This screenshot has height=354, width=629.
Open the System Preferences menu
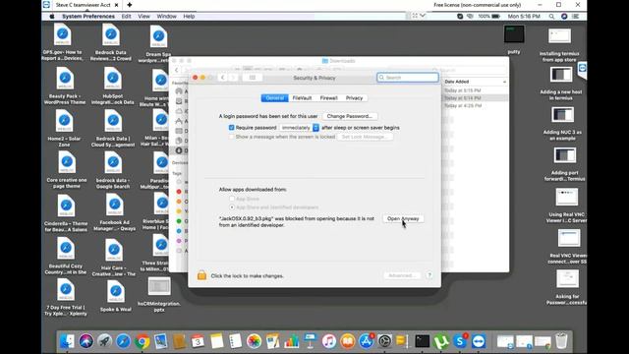coord(88,17)
